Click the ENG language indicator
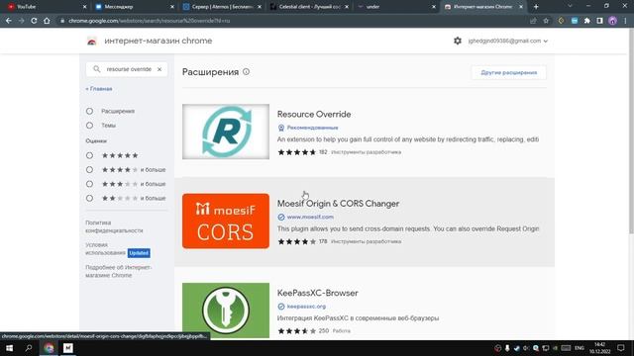 pos(579,348)
